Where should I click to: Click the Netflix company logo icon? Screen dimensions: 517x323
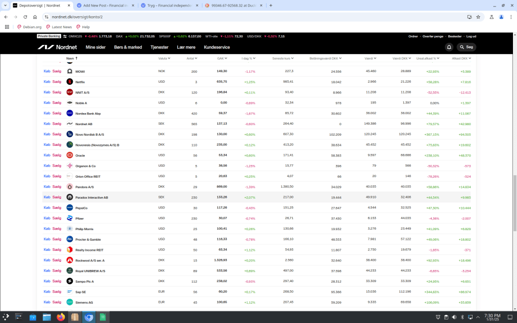coord(70,82)
